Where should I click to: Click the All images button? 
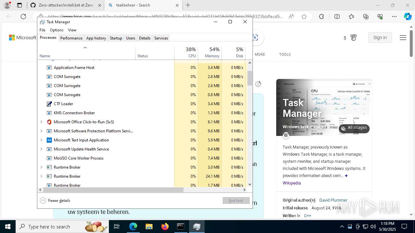[354, 128]
